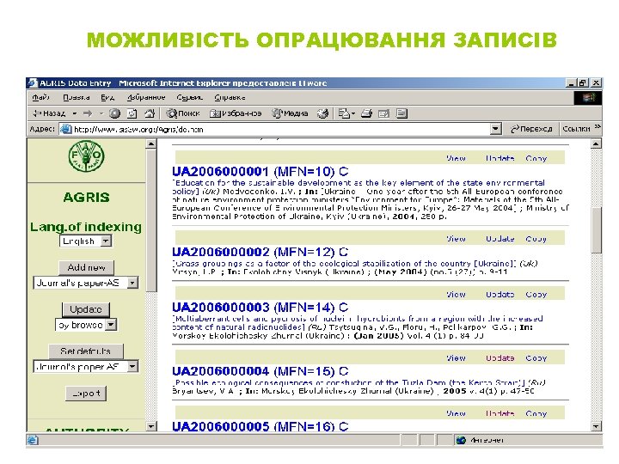619x464 pixels.
Task: Expand the Forward button history dropdown arrow
Action: [101, 113]
